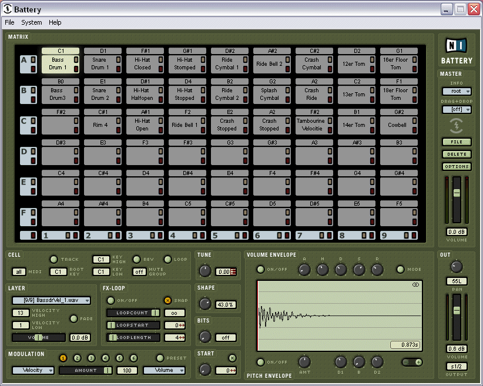
Task: Click the volume envelope A (attack) knob
Action: [304, 270]
